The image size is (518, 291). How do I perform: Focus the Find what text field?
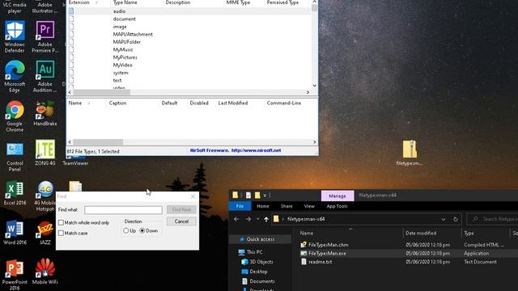tap(123, 210)
